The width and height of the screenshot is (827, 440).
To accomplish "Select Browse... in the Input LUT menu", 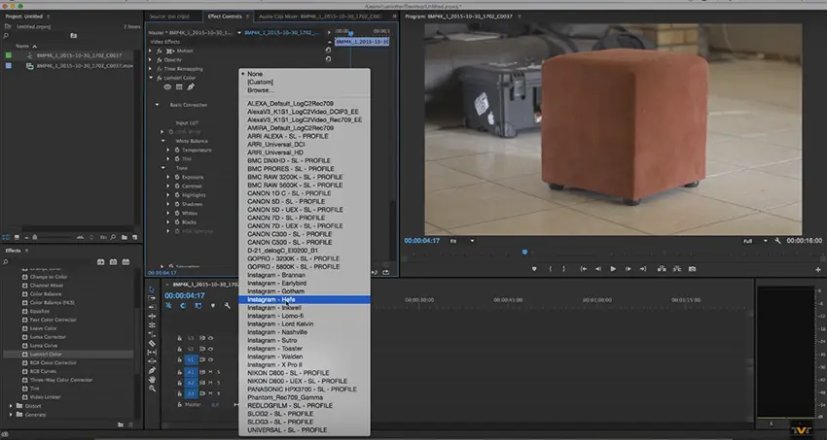I will (x=305, y=90).
